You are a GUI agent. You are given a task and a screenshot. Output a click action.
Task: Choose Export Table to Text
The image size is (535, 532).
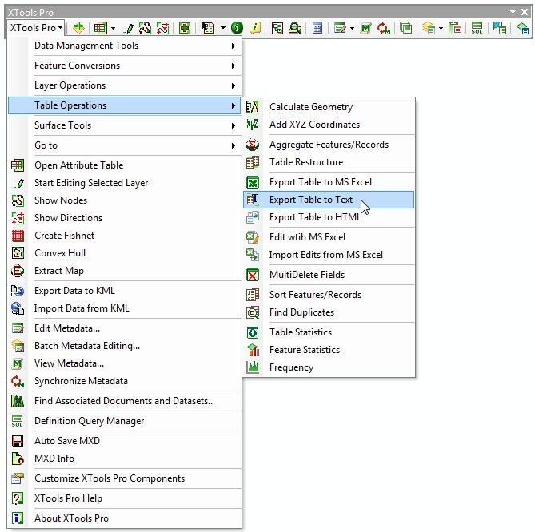click(329, 200)
